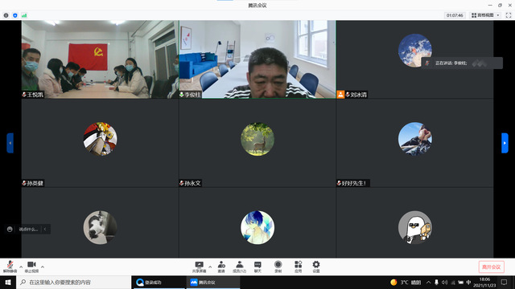Open the apps grid icon
515x289 pixels.
[299, 267]
